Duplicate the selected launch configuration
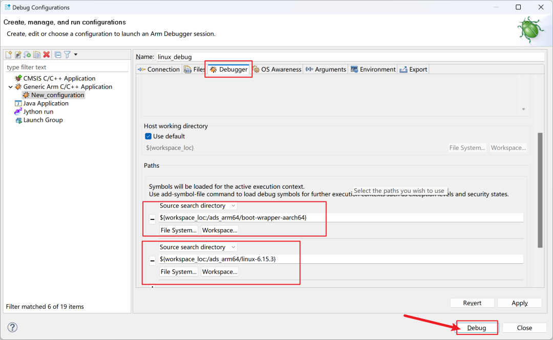Screen dimensions: 553x340 (37, 55)
